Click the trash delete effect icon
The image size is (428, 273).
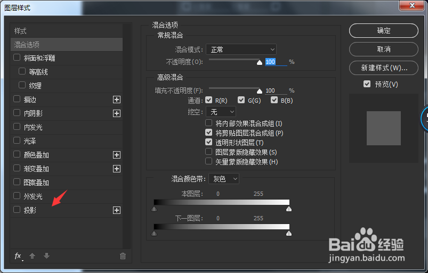(123, 256)
